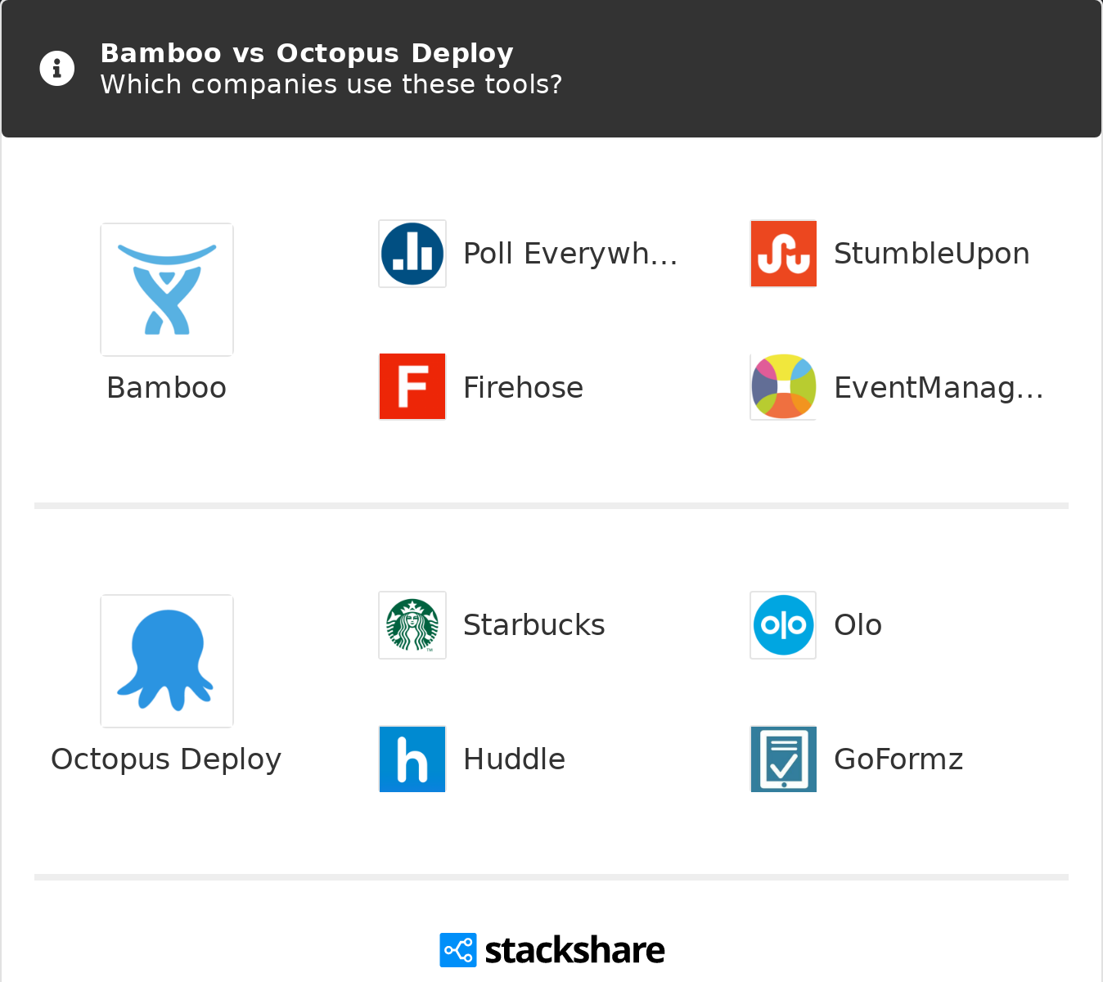Open the Bamboo company name link
The height and width of the screenshot is (982, 1103).
coord(166,387)
